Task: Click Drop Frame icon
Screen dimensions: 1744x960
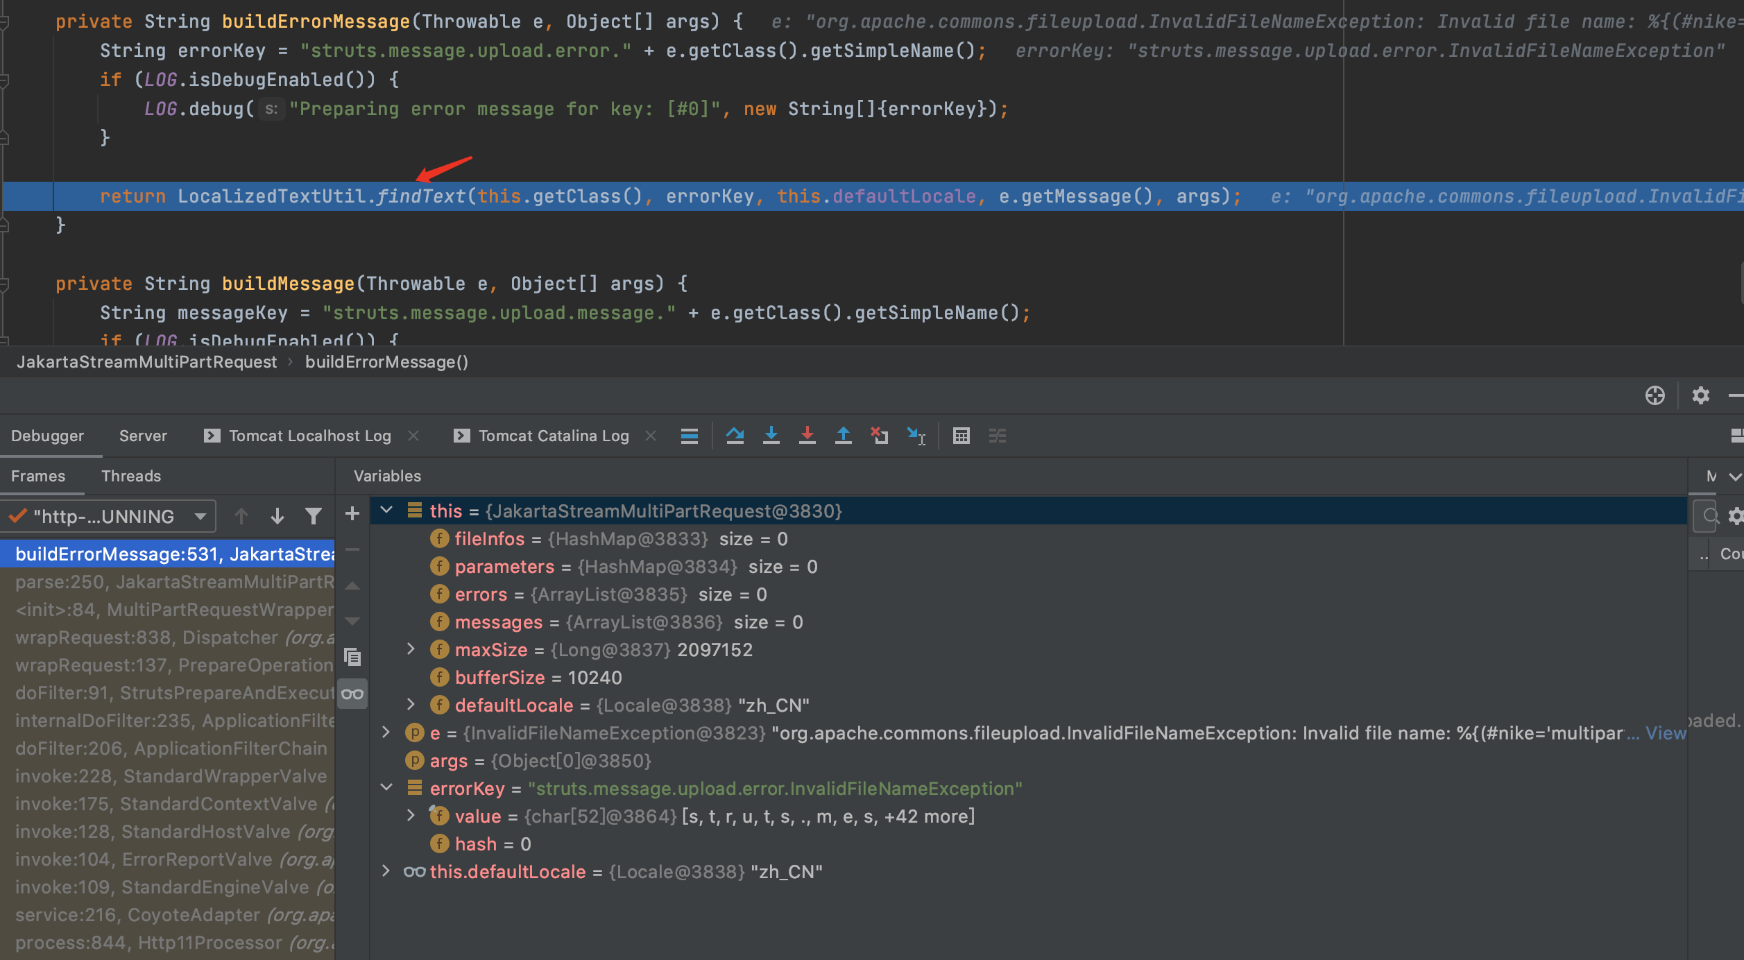Action: click(x=880, y=436)
